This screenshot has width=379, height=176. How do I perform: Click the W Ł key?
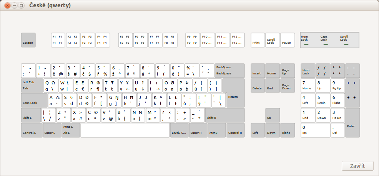tap(66, 86)
